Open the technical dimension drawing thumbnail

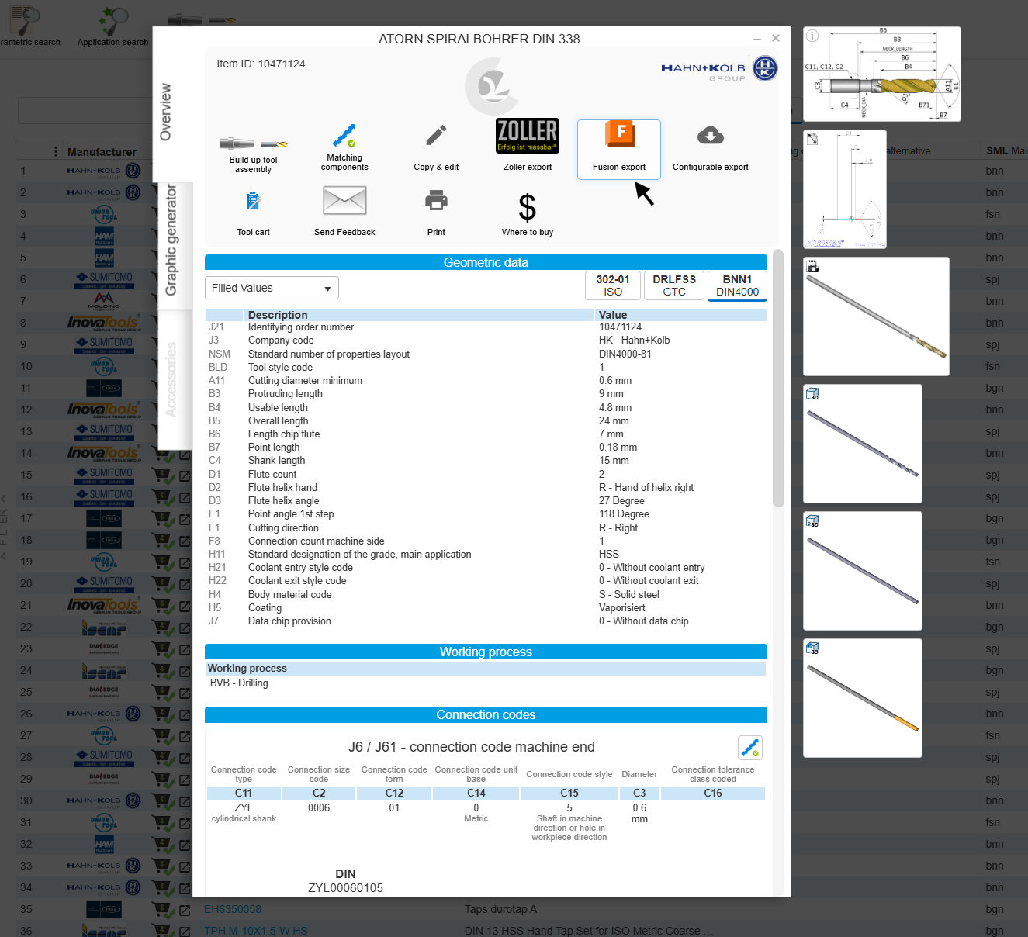[x=845, y=189]
